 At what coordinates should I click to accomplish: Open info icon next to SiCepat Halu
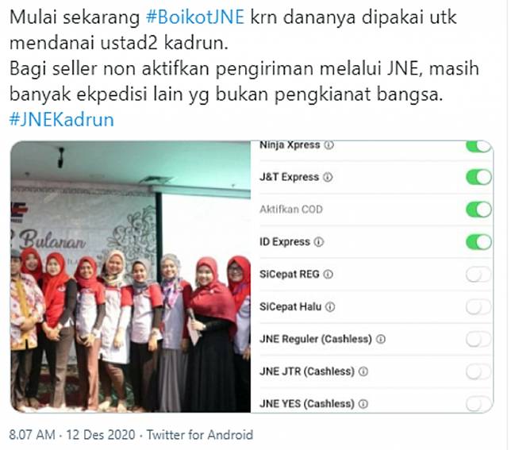point(330,307)
